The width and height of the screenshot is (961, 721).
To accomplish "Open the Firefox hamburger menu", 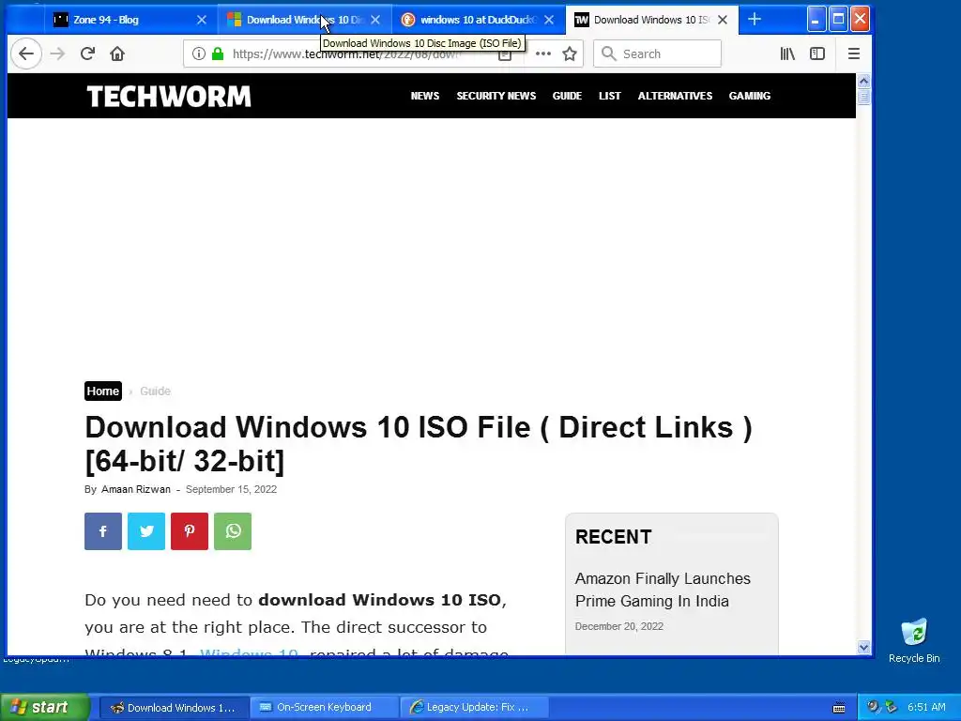I will pyautogui.click(x=854, y=54).
